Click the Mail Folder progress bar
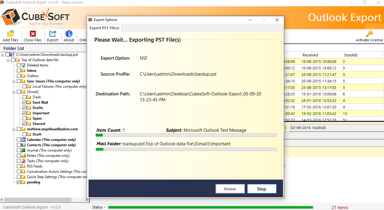Screen dimensions: 384x210 [x=186, y=149]
